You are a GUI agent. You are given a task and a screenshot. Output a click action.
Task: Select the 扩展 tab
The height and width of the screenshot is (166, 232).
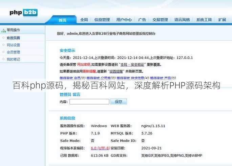click(x=222, y=20)
